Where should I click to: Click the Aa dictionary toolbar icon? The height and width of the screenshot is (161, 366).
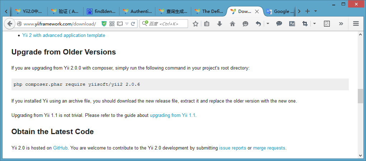pyautogui.click(x=292, y=24)
